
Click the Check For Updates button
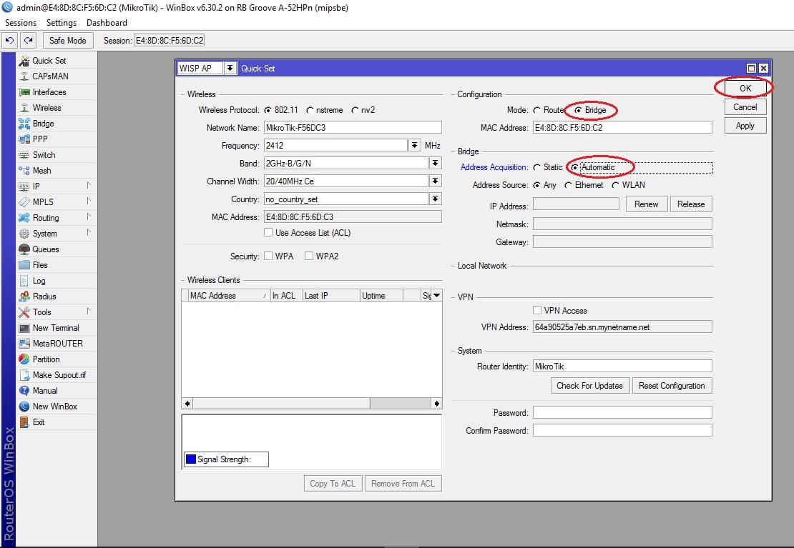tap(590, 386)
